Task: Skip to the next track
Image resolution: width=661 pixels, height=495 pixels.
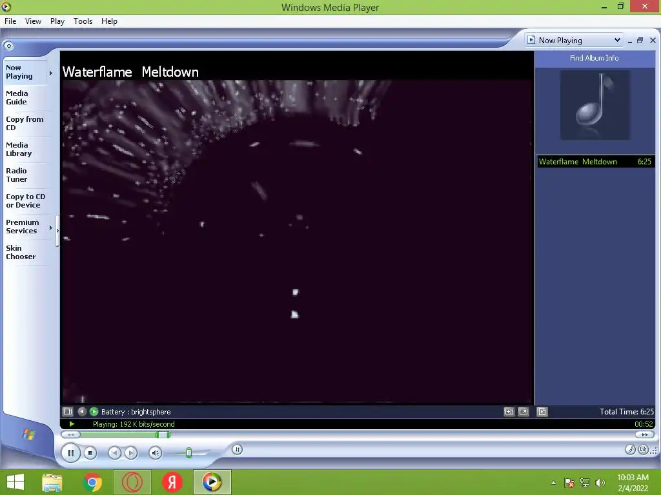Action: [x=131, y=453]
